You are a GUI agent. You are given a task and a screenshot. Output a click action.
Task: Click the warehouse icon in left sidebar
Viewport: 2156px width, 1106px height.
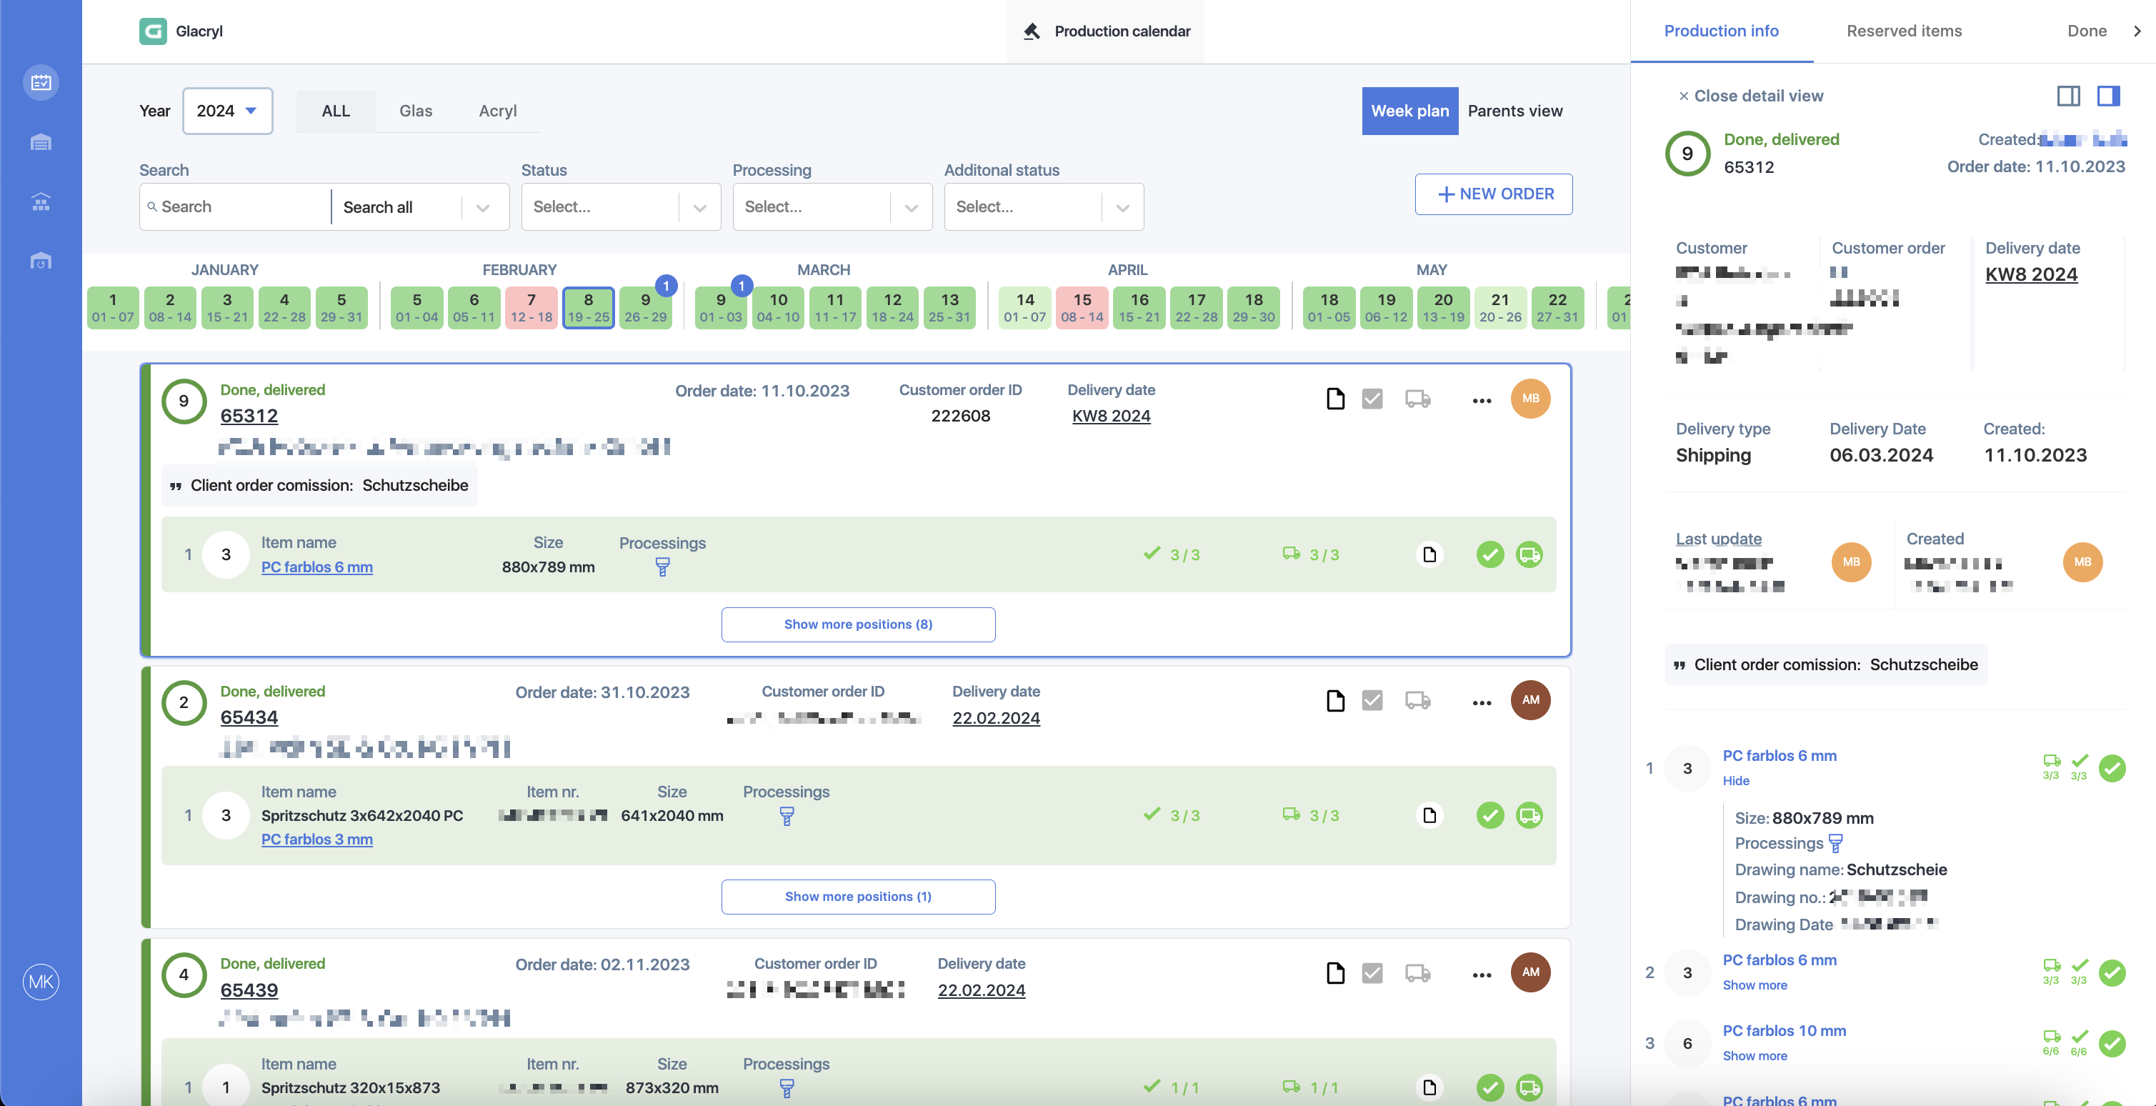click(41, 142)
